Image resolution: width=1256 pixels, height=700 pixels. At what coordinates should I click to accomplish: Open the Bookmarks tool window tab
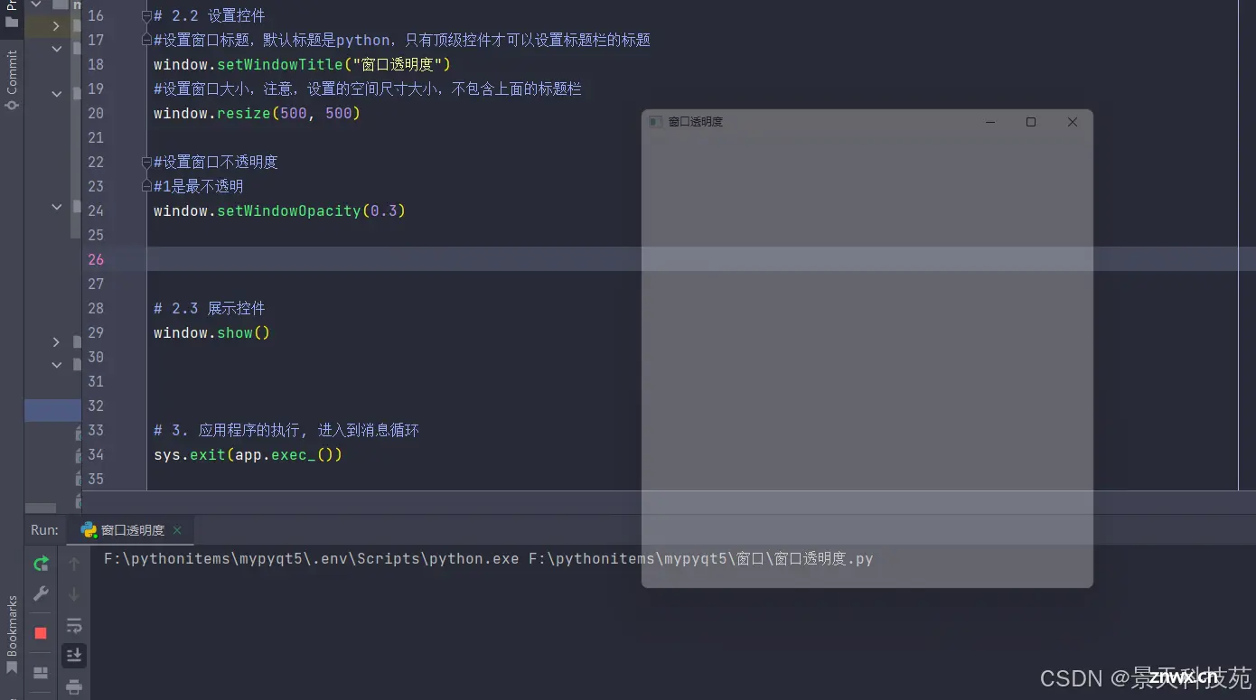[x=12, y=634]
